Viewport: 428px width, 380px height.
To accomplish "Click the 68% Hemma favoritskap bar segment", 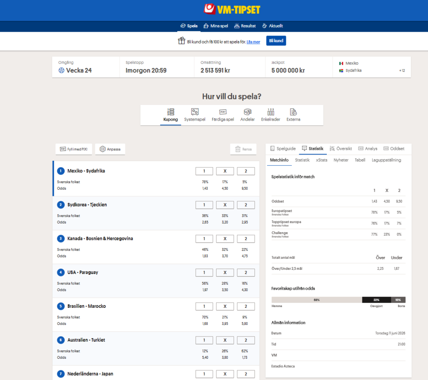I will tap(317, 300).
